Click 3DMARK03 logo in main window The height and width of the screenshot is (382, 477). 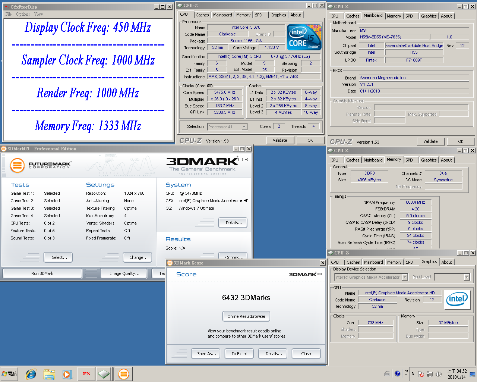pyautogui.click(x=206, y=165)
